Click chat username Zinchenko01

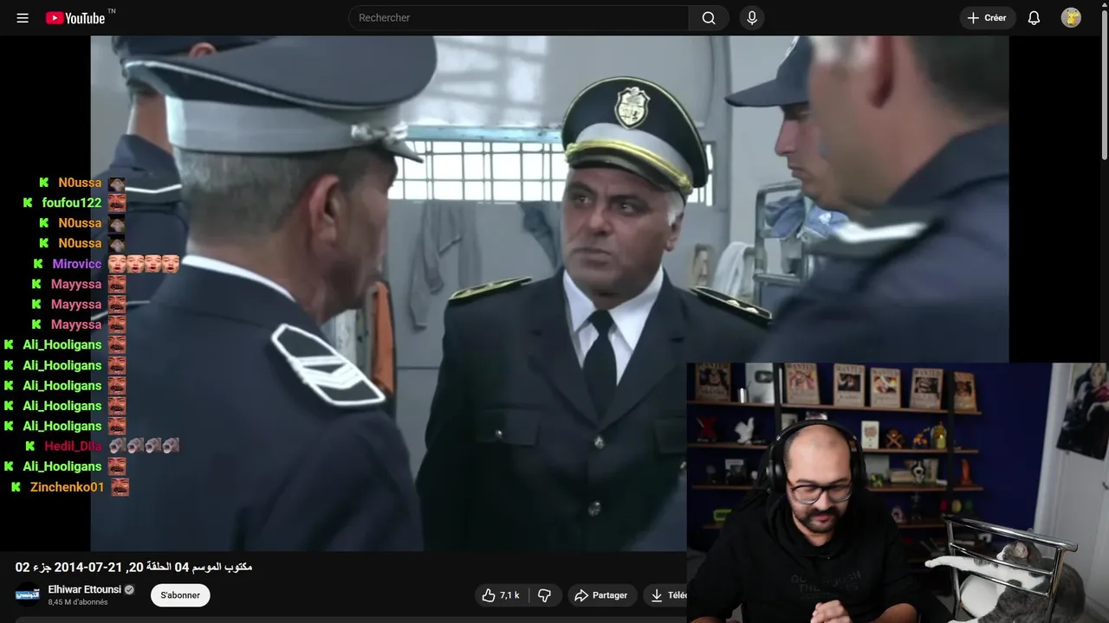67,486
